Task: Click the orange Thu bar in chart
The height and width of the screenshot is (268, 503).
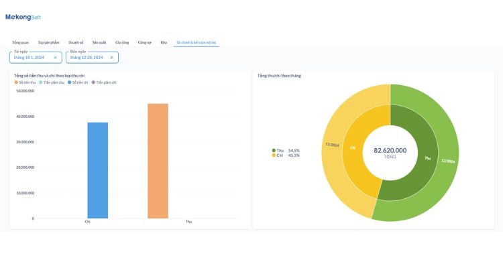Action: (x=158, y=161)
